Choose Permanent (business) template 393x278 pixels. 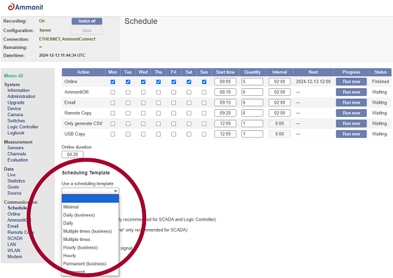[91, 264]
